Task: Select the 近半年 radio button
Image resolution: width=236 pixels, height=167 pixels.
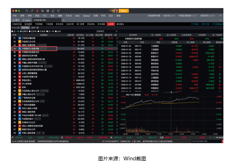Action: coord(30,31)
